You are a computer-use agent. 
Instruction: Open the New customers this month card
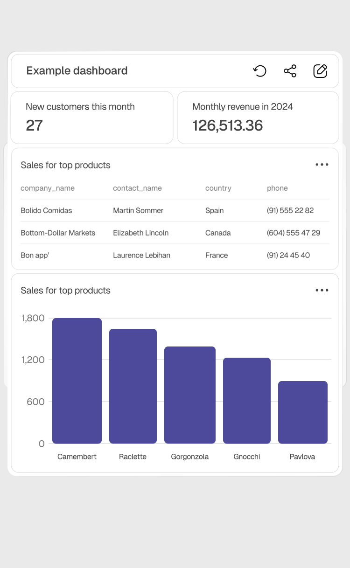(x=92, y=118)
